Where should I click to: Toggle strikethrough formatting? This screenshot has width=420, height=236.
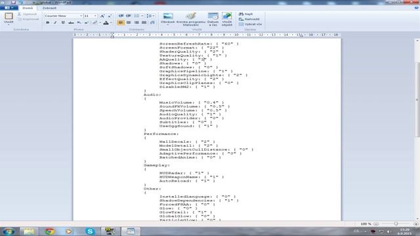point(71,23)
